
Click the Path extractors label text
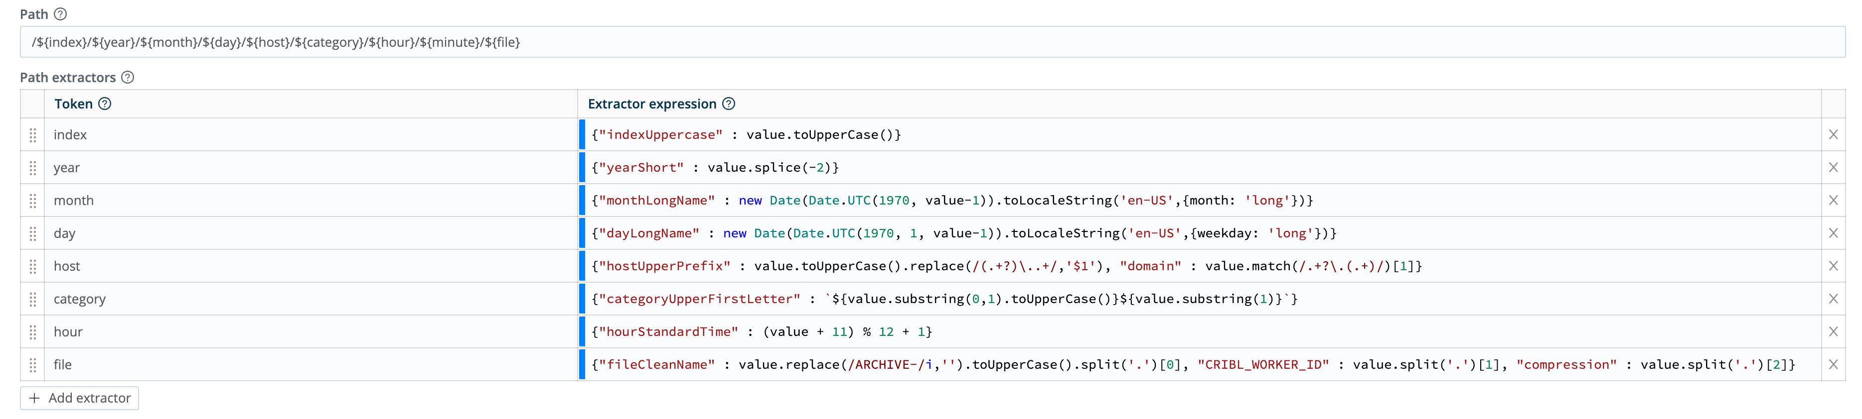coord(68,77)
